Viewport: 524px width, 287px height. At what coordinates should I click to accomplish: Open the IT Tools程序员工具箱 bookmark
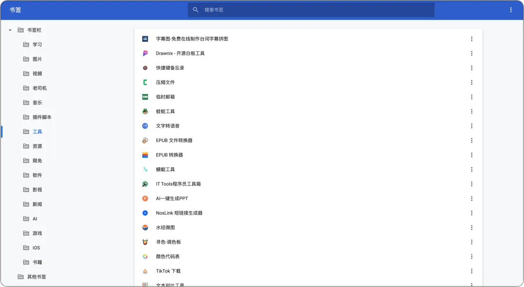click(x=178, y=184)
